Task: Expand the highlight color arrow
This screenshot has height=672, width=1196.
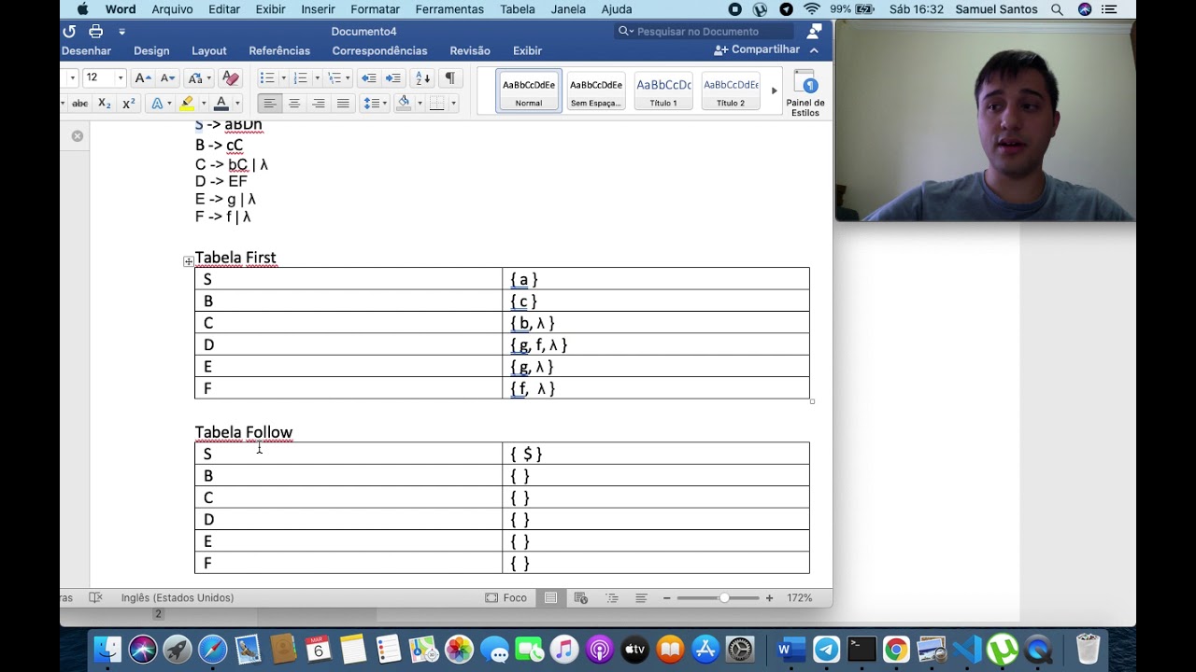Action: 203,104
